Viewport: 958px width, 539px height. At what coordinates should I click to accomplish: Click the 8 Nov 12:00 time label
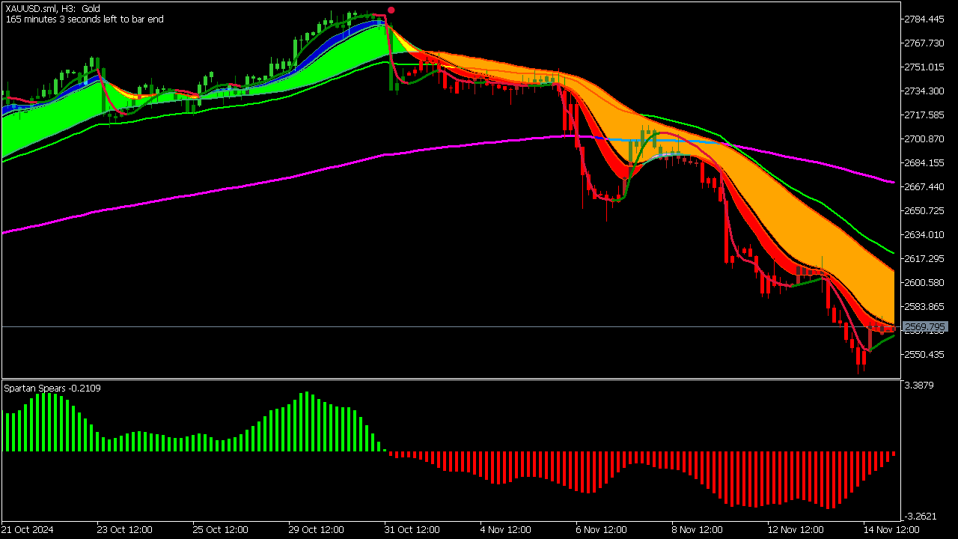tap(697, 529)
